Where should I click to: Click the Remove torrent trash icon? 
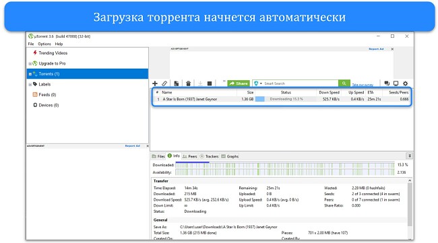pos(188,83)
